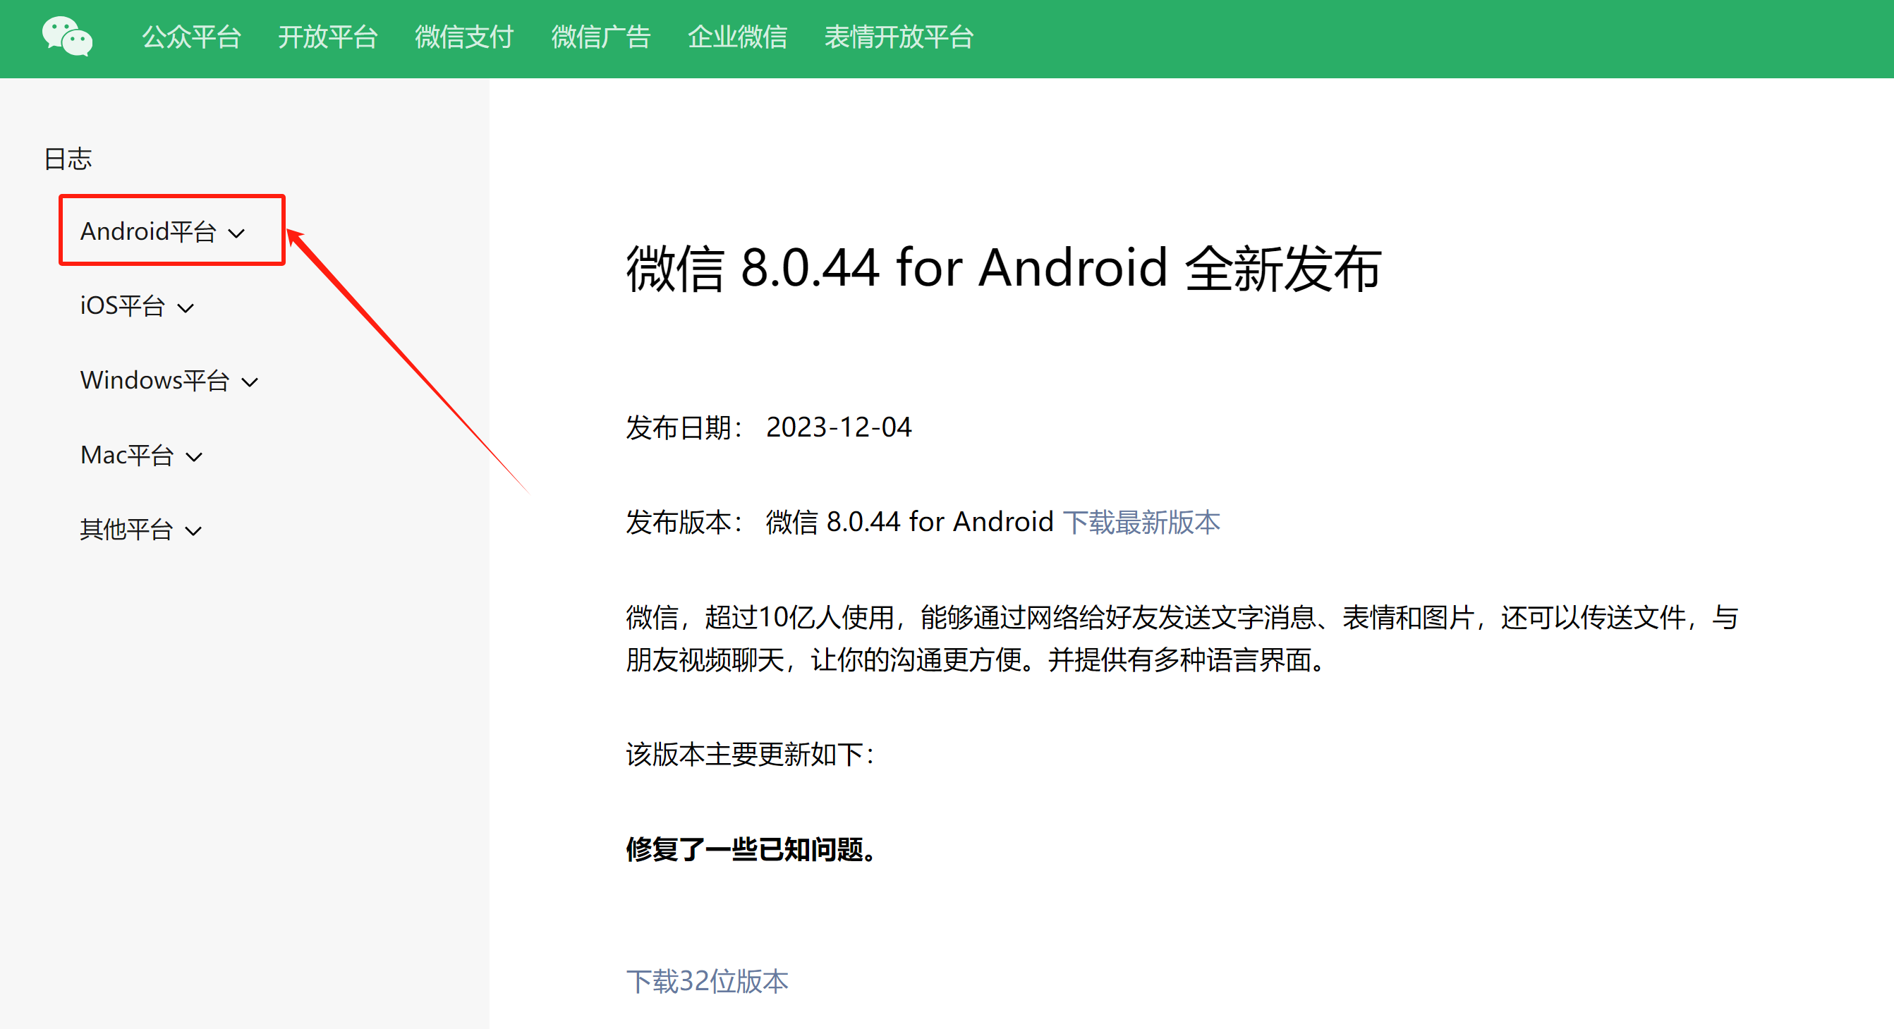Expand the iOS平台 log section
The height and width of the screenshot is (1029, 1894).
pos(137,306)
